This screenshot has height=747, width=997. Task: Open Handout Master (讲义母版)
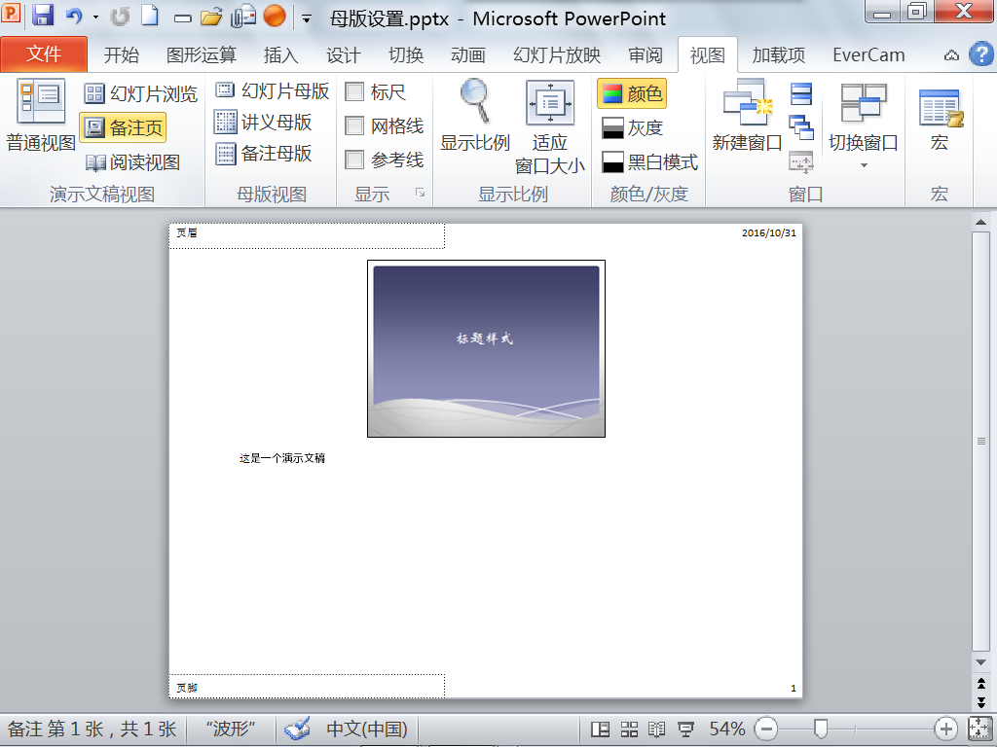click(x=263, y=122)
